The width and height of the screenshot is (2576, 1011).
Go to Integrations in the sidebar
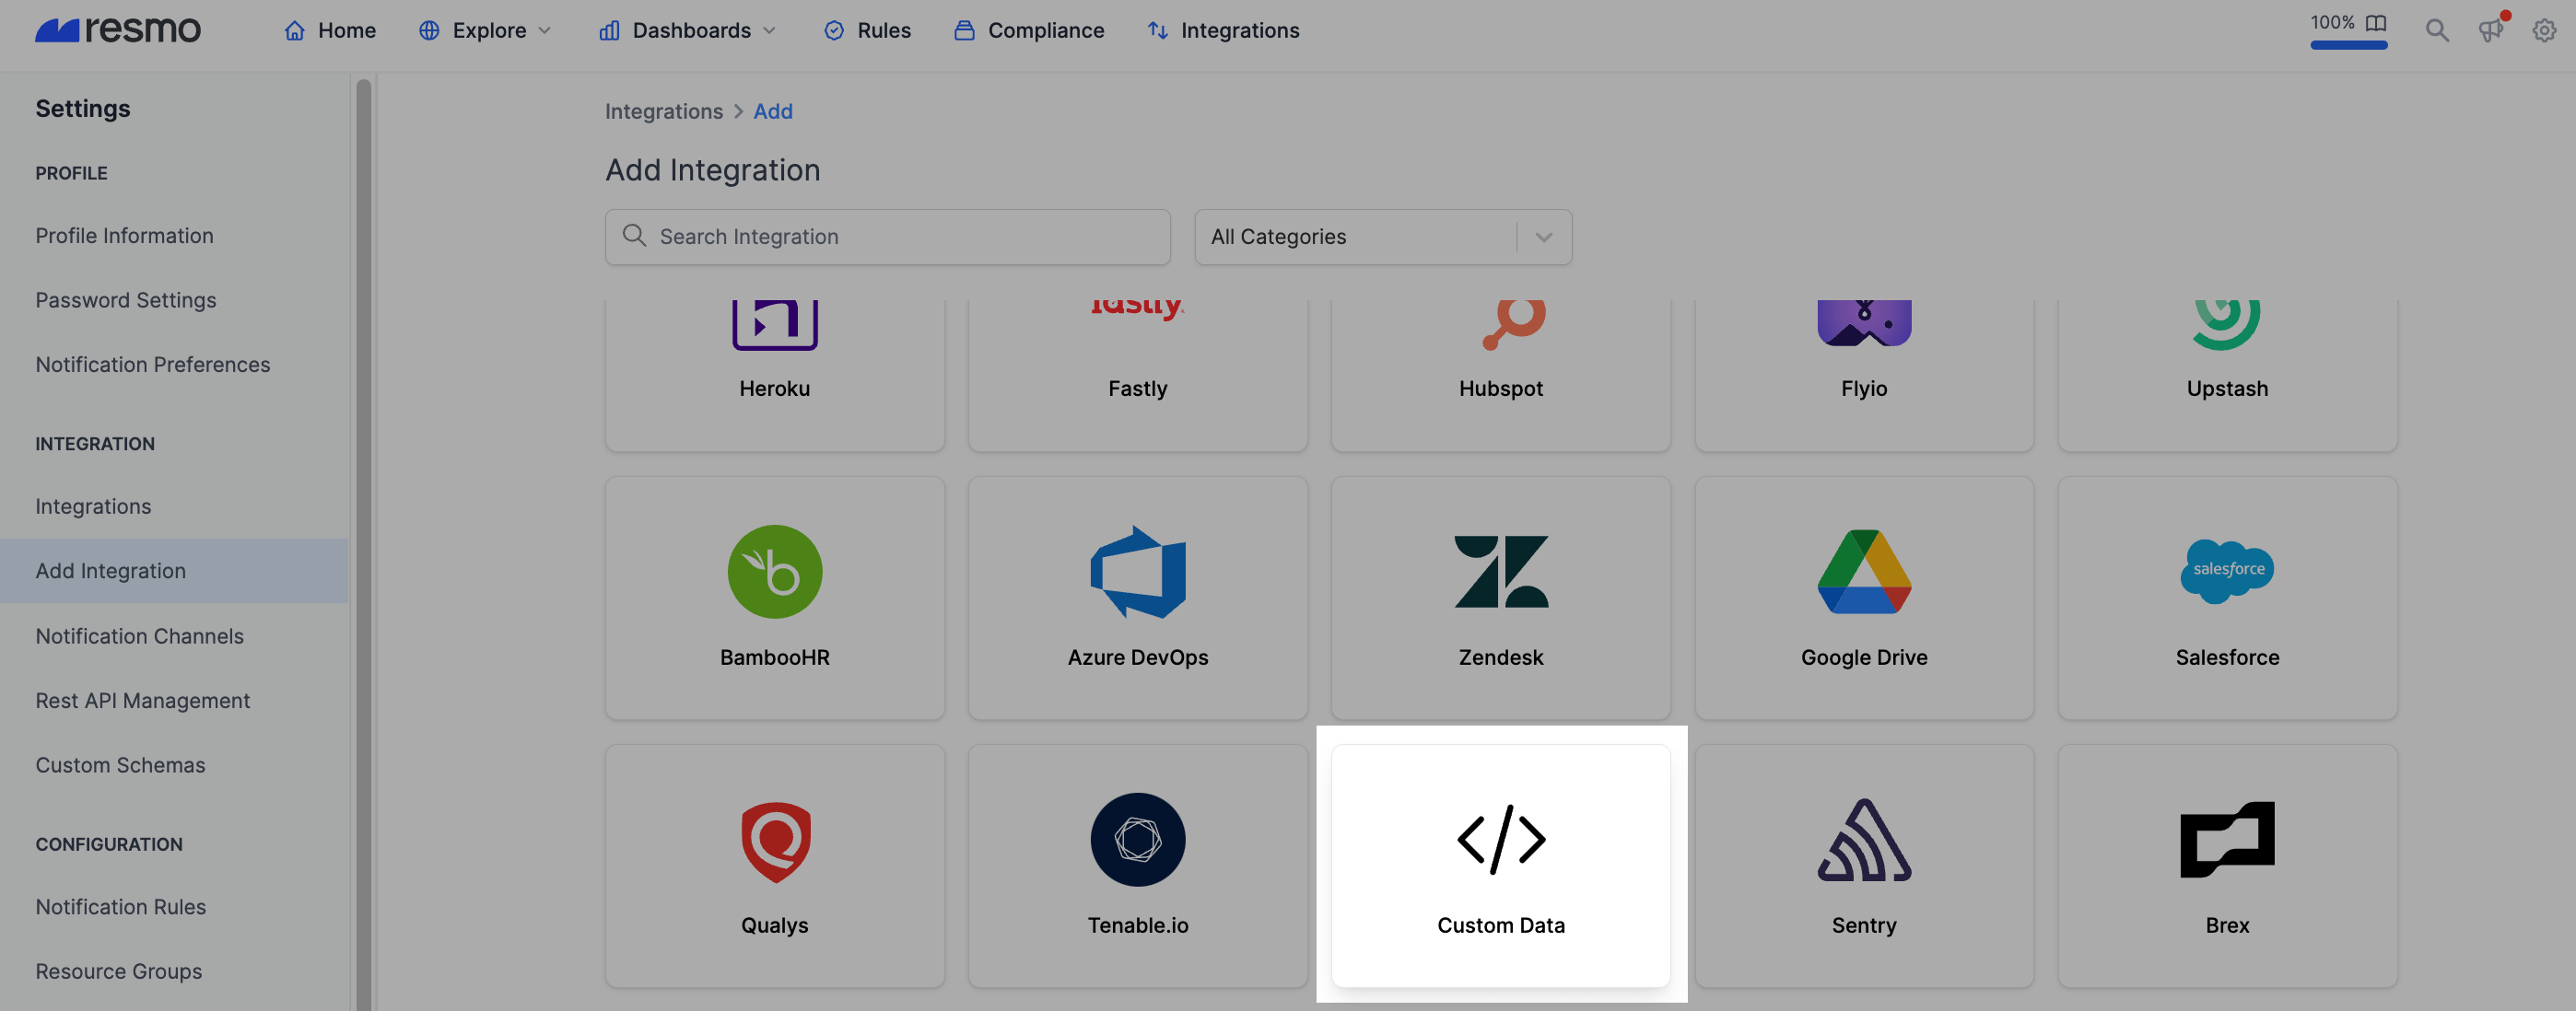click(94, 506)
